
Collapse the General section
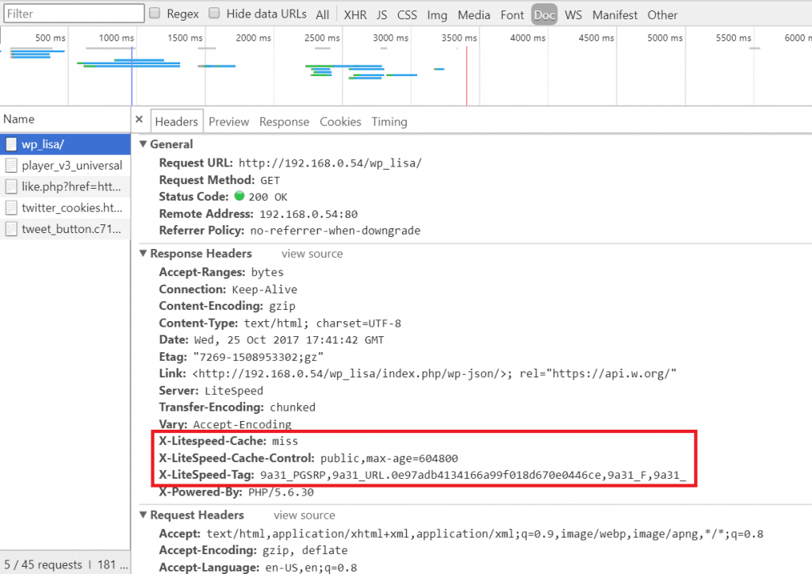pyautogui.click(x=144, y=143)
